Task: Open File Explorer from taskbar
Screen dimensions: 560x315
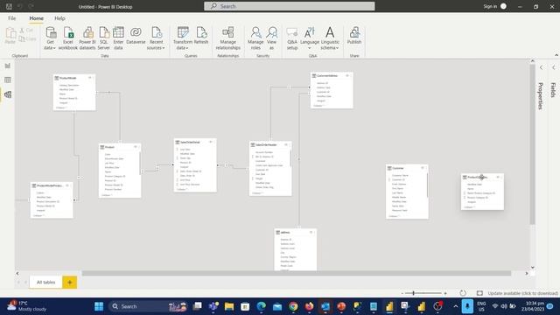Action: [229, 306]
